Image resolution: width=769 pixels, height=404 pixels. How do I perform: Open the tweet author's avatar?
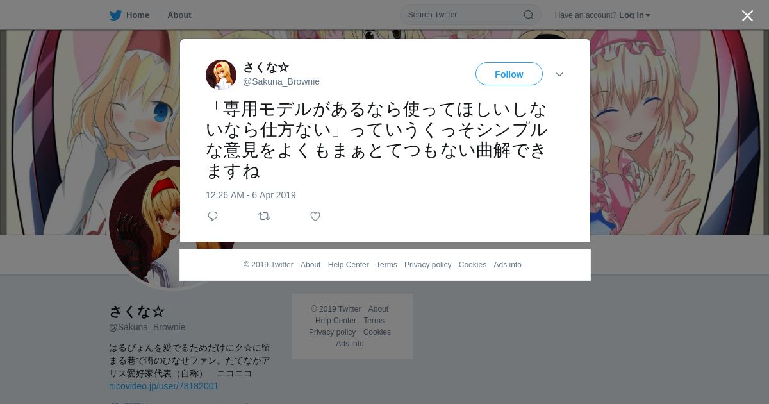(221, 75)
